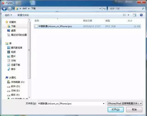Sort by 大小 column header
Viewport: 147px width, 116px height.
tap(130, 21)
